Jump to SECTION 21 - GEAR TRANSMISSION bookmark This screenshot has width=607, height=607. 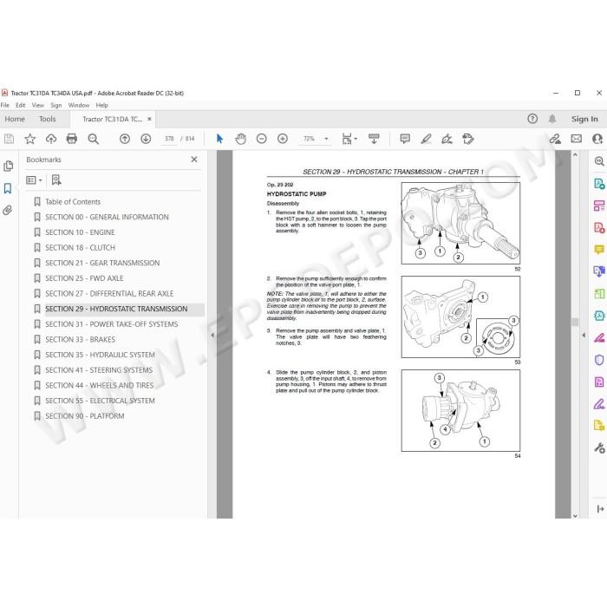pyautogui.click(x=102, y=263)
